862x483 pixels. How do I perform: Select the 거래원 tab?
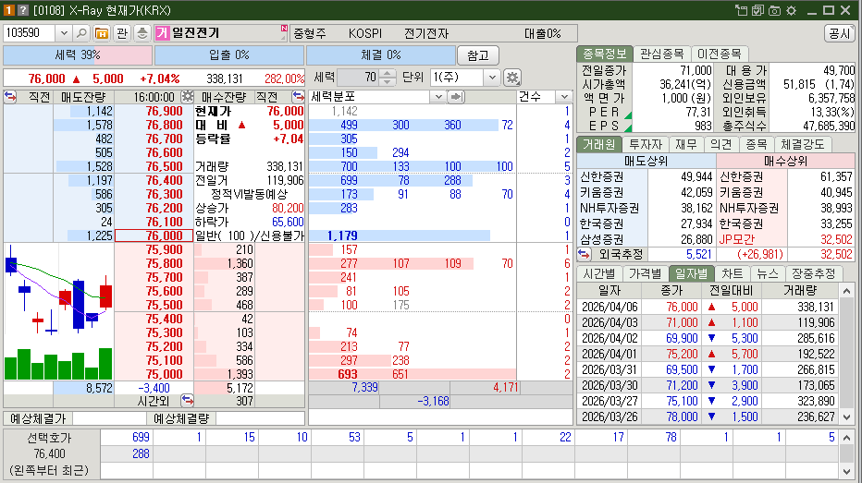[599, 144]
